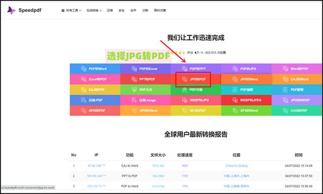Viewport: 323px width, 194px height.
Task: Click the 时间 column header
Action: click(x=298, y=155)
